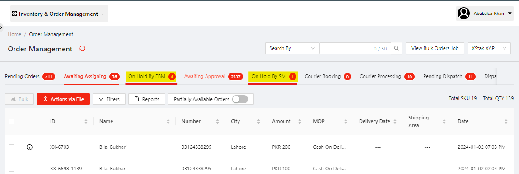Open the Pending Orders tab

pos(30,77)
